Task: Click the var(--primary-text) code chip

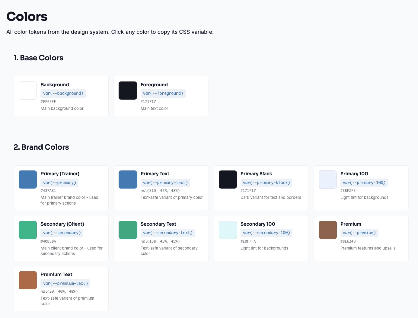Action: tap(165, 183)
